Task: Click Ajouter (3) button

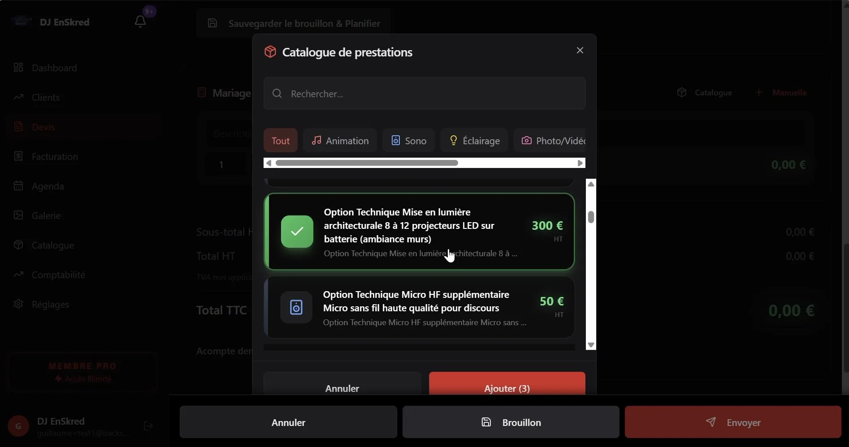Action: [507, 384]
